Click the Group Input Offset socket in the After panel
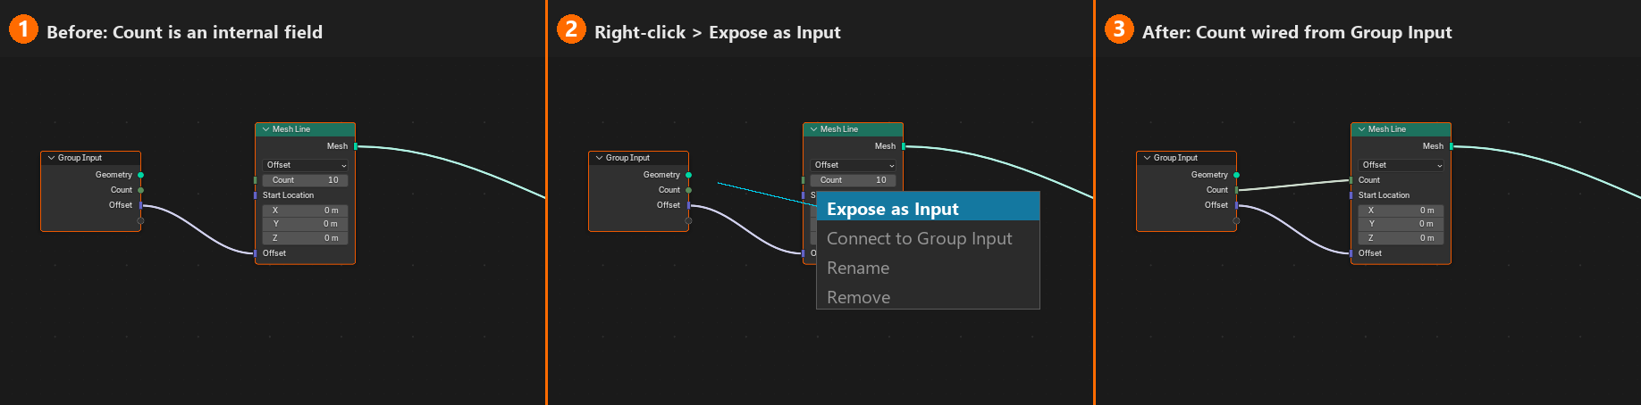This screenshot has height=405, width=1641. click(1236, 205)
